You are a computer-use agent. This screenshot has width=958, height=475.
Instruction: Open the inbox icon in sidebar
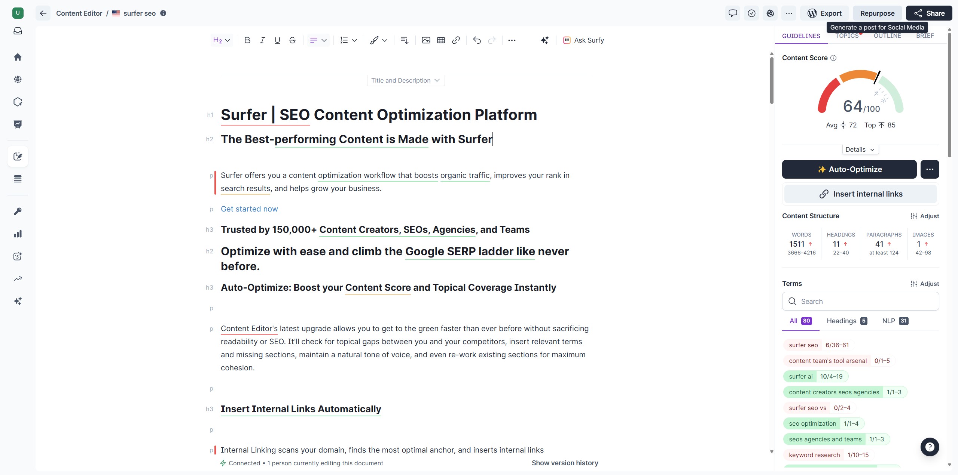pyautogui.click(x=18, y=31)
